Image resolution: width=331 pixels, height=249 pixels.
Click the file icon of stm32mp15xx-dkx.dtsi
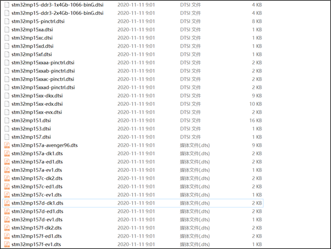pos(7,95)
